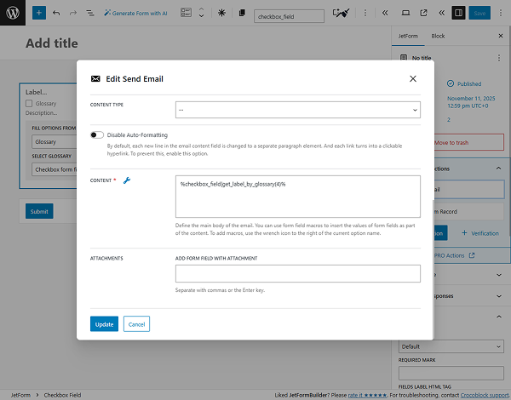Move block up with upper arrow
This screenshot has width=511, height=400.
pos(201,9)
